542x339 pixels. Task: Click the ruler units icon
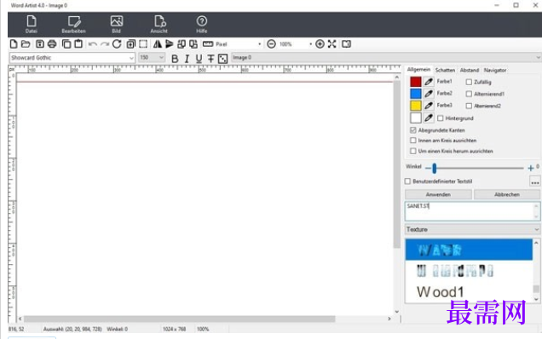click(208, 44)
